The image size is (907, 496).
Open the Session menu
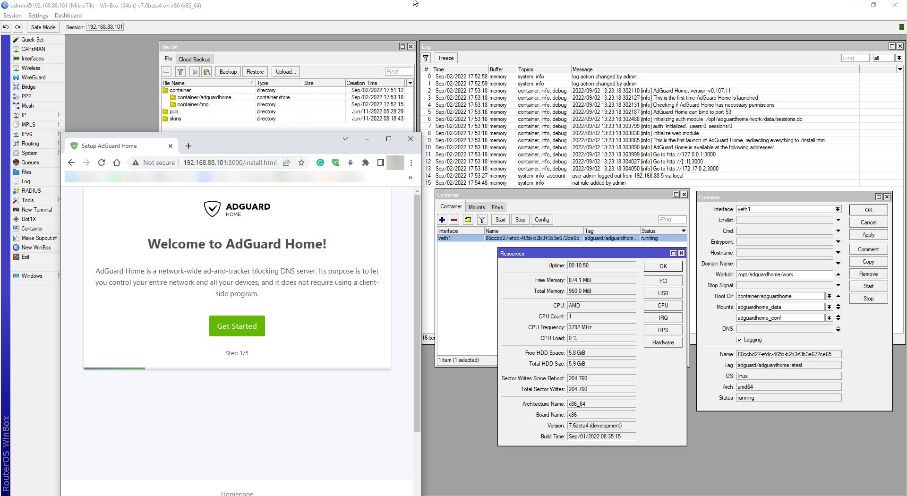point(12,16)
